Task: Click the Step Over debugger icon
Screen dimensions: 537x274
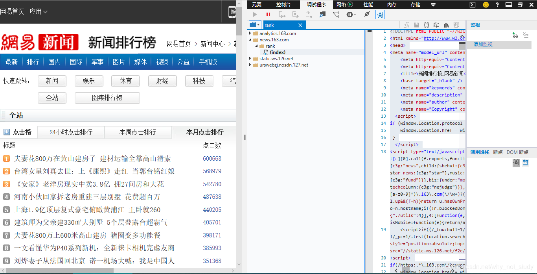Action: (x=296, y=15)
